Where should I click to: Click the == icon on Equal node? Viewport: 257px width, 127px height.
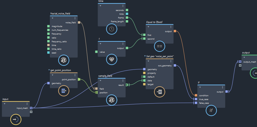click(159, 46)
